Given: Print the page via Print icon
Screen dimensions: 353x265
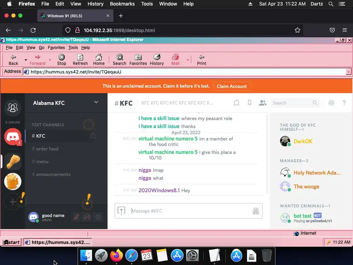Looking at the screenshot, I should [x=201, y=60].
